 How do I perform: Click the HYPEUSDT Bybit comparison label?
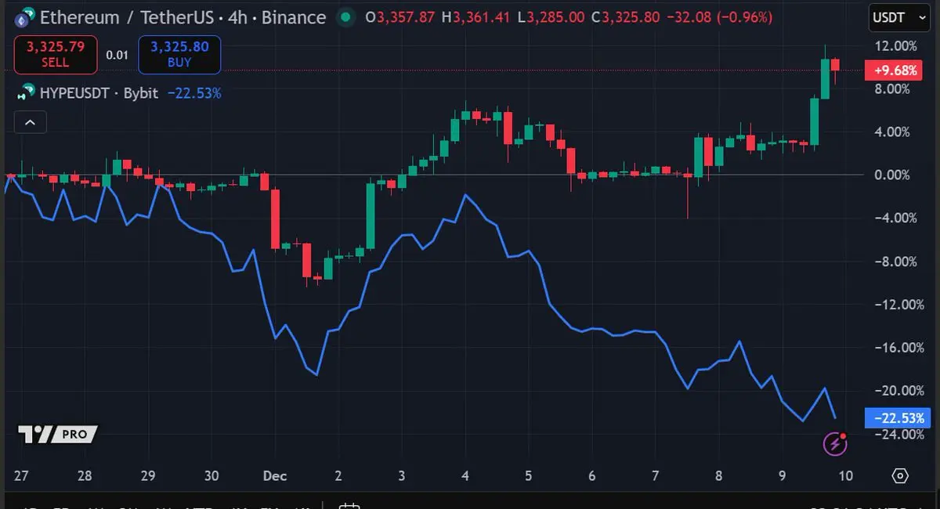[x=99, y=93]
